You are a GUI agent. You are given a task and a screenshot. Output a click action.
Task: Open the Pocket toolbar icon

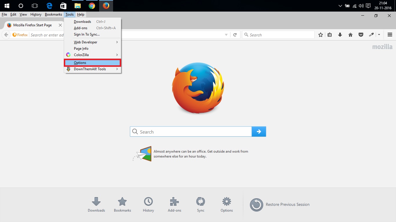point(361,35)
